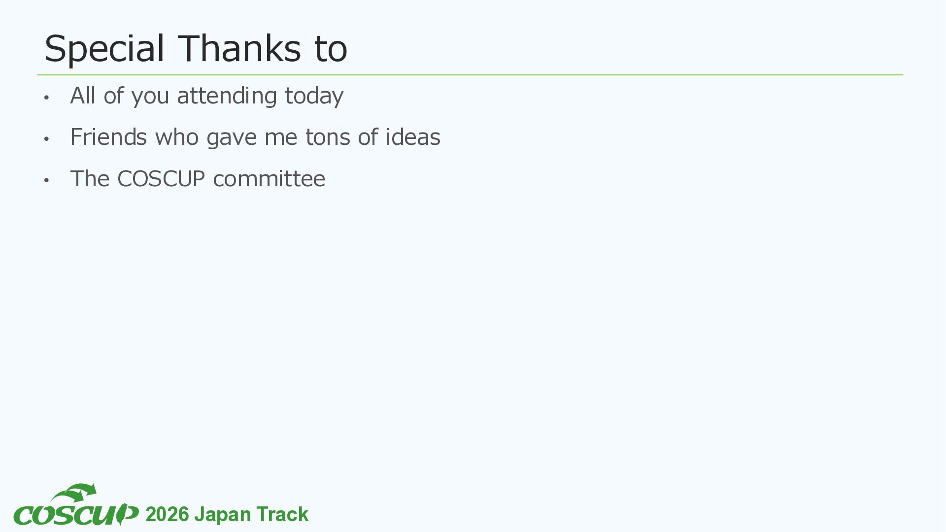Screen dimensions: 946x532
Task: Select the "Special Thanks to" slide title
Action: (x=196, y=49)
